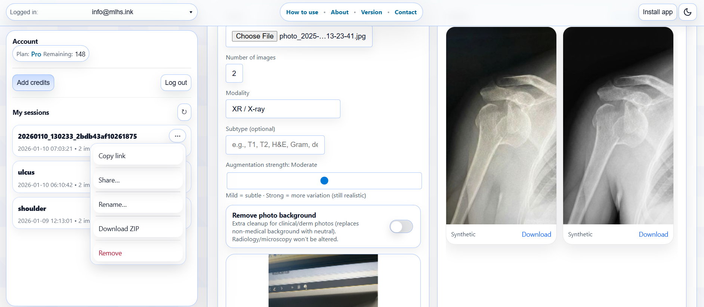Choose Rename... in the context menu
The image size is (704, 307).
pyautogui.click(x=112, y=204)
